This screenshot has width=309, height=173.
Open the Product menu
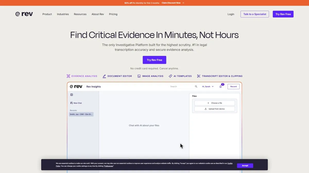(47, 14)
